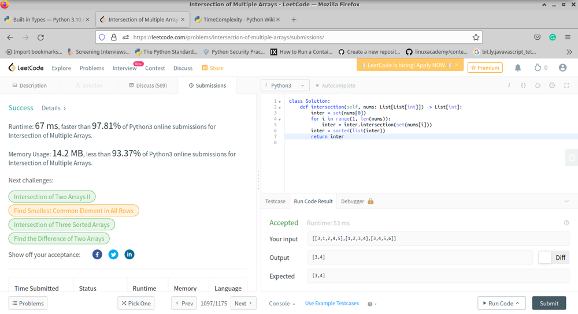The height and width of the screenshot is (314, 578).
Task: Click the editor fullscreen icon
Action: [566, 85]
